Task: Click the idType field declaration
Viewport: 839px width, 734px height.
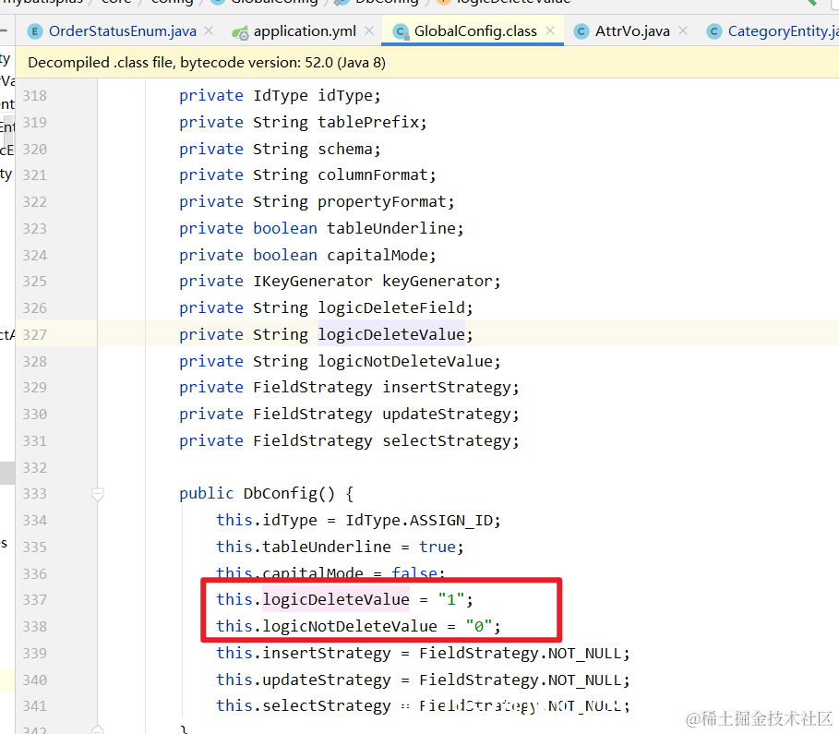Action: pos(280,96)
